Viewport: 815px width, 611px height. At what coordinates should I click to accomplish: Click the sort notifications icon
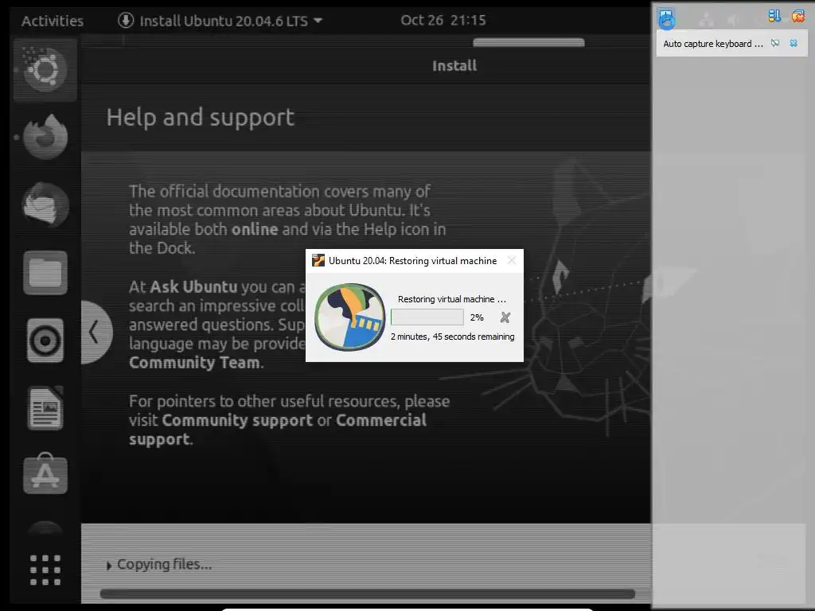point(774,16)
